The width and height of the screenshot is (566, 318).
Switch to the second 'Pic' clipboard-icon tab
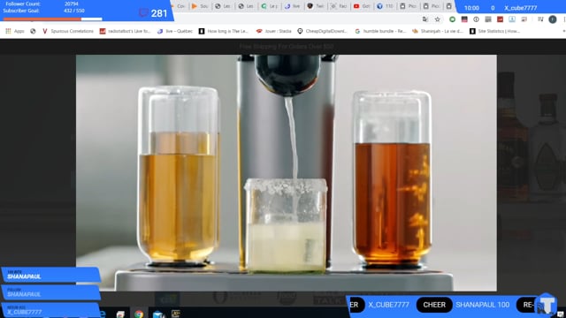pyautogui.click(x=431, y=6)
